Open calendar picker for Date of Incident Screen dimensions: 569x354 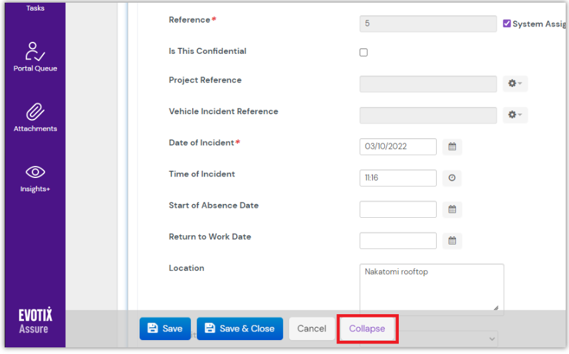(452, 147)
